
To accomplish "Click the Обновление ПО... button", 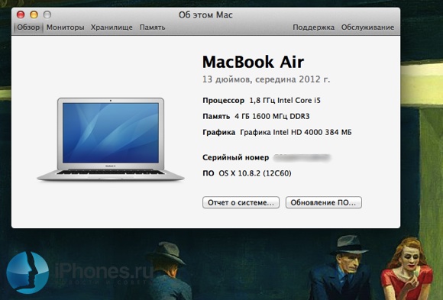I will pyautogui.click(x=324, y=202).
